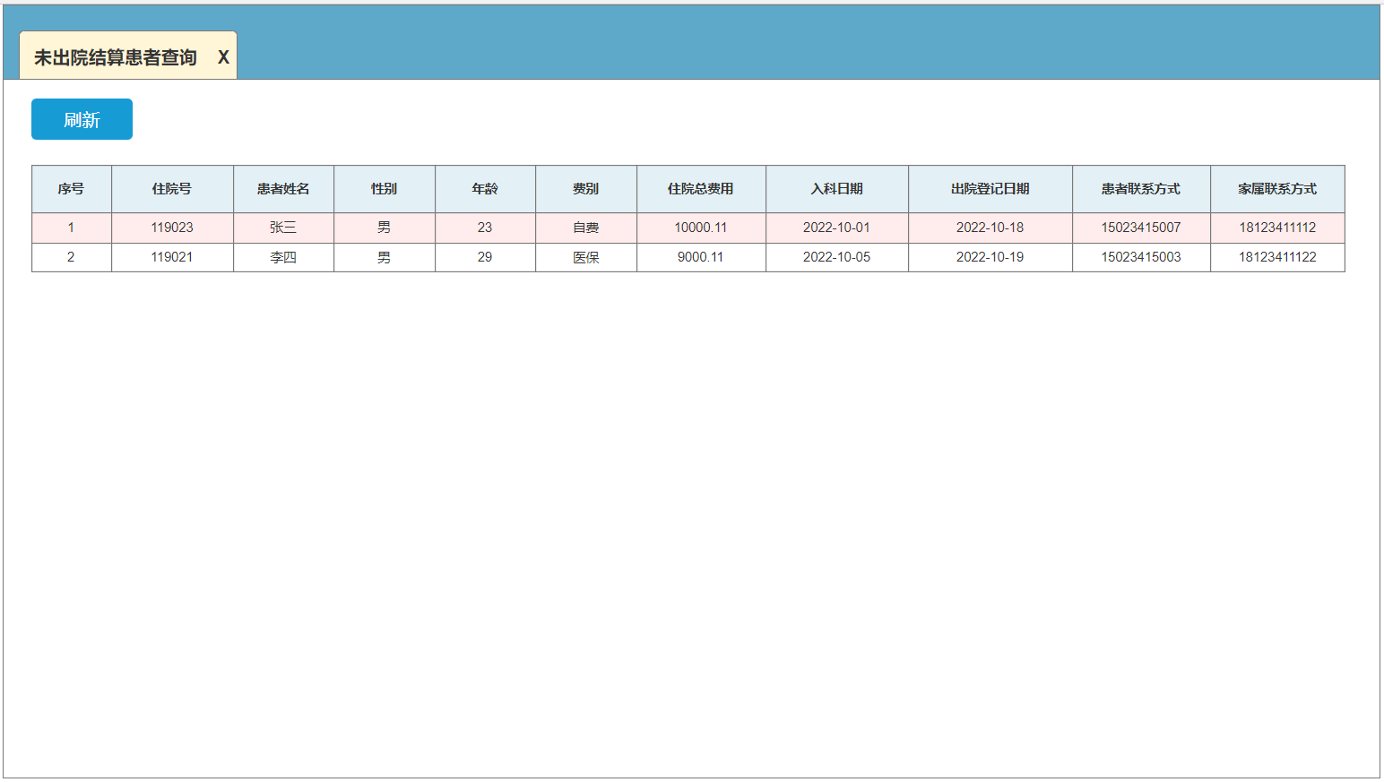This screenshot has height=782, width=1384.
Task: Click total cost 10000.11 cell
Action: pyautogui.click(x=701, y=228)
